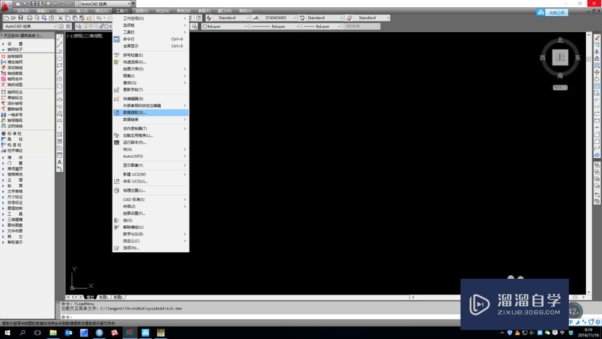
Task: Select the Rectangle draw tool
Action: pos(60,65)
